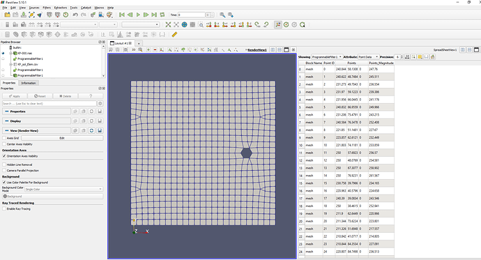Uncheck Use Color Palette For Background
The width and height of the screenshot is (481, 260).
[x=4, y=183]
